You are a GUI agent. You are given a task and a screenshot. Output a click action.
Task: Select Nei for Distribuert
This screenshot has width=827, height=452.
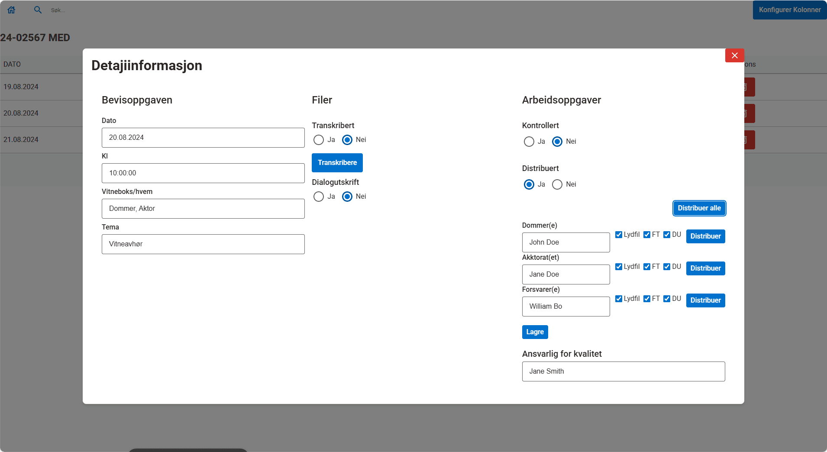tap(557, 184)
